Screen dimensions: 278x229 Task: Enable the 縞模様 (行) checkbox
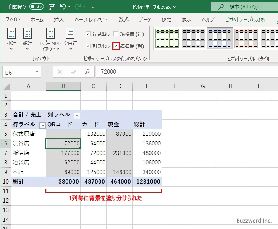pyautogui.click(x=116, y=34)
